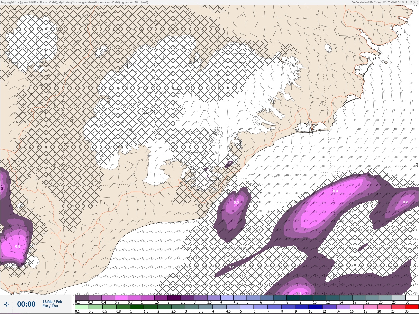Click the Veðurstofan star logo beside the time
The image size is (419, 314).
pyautogui.click(x=7, y=304)
